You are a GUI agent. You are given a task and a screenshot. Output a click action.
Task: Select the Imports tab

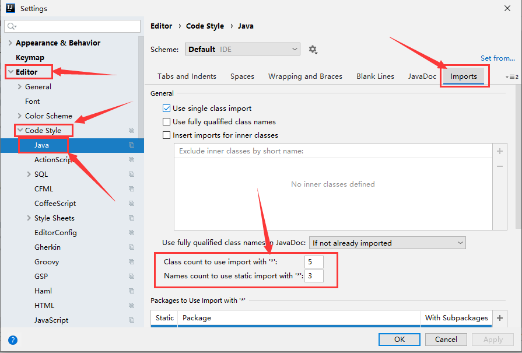(464, 76)
